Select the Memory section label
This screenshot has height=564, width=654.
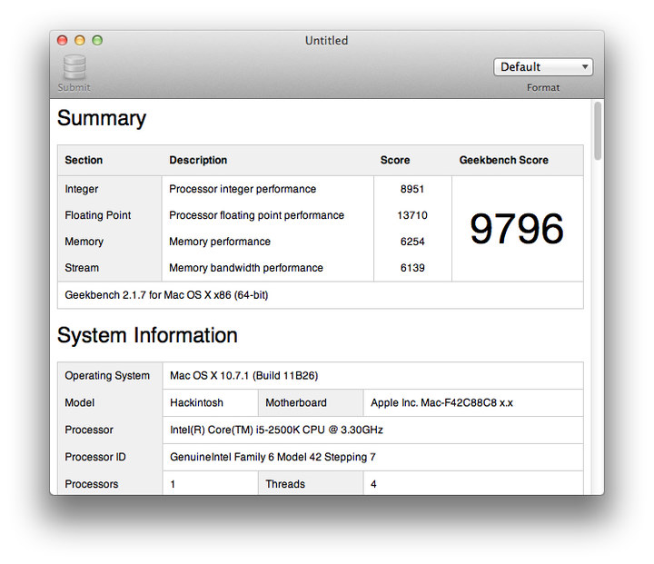point(84,242)
